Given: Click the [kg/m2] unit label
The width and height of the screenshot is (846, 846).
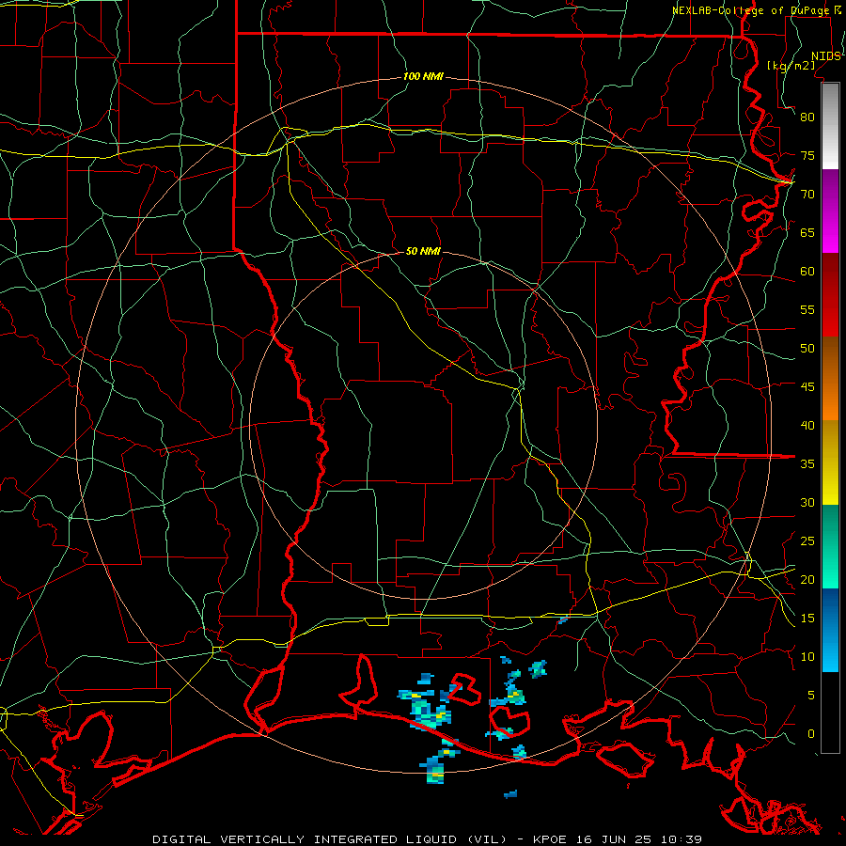Looking at the screenshot, I should pyautogui.click(x=791, y=65).
